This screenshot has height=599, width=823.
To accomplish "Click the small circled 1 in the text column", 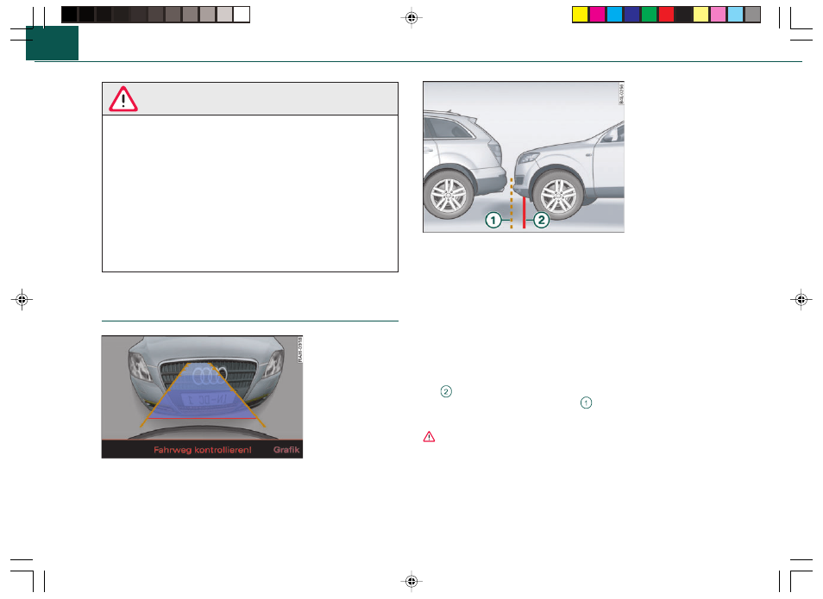I will click(586, 402).
